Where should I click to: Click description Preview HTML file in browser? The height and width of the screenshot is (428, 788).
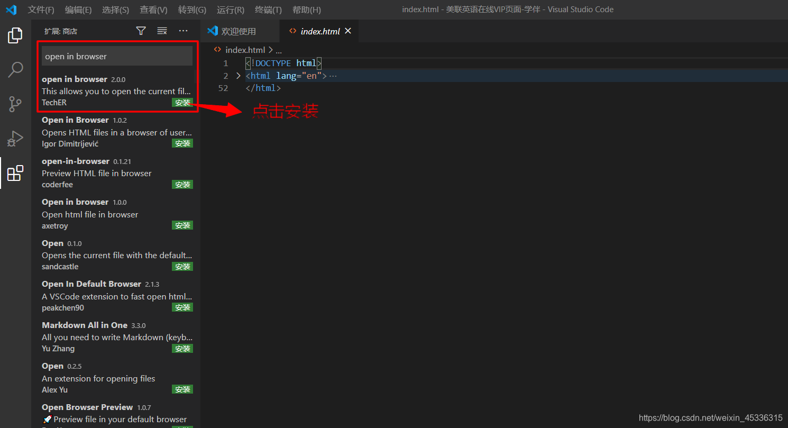(97, 173)
